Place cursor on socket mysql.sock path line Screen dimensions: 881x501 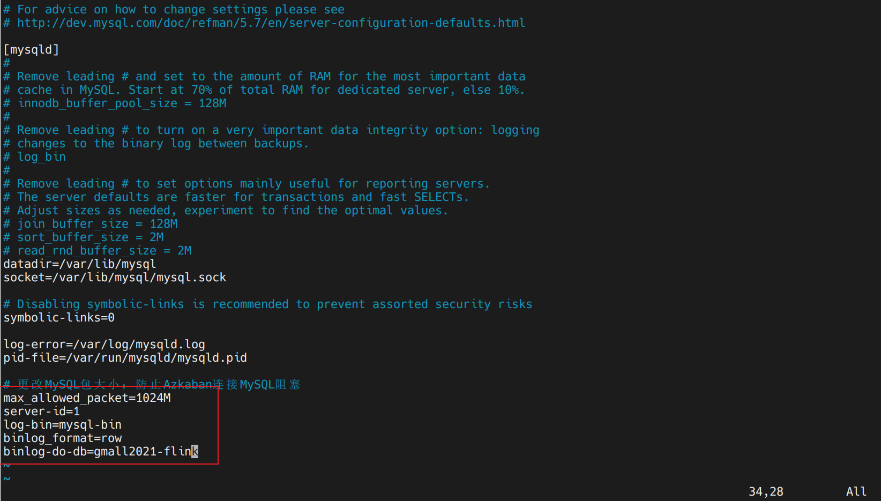(x=115, y=278)
